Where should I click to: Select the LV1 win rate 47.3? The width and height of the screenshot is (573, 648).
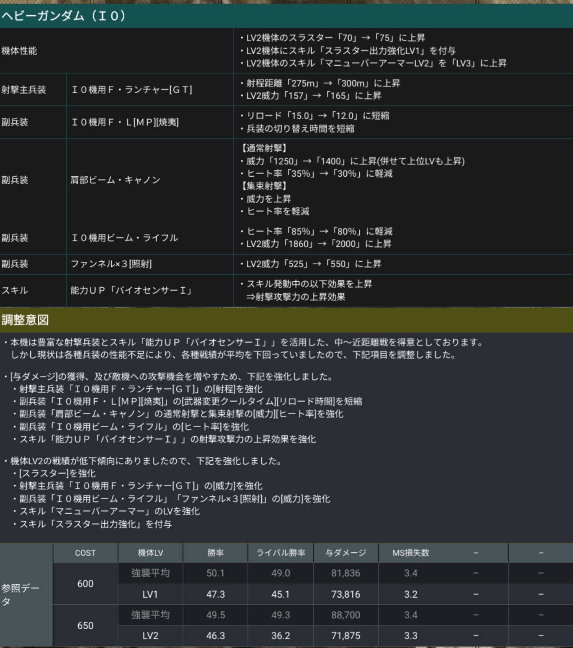pos(216,594)
